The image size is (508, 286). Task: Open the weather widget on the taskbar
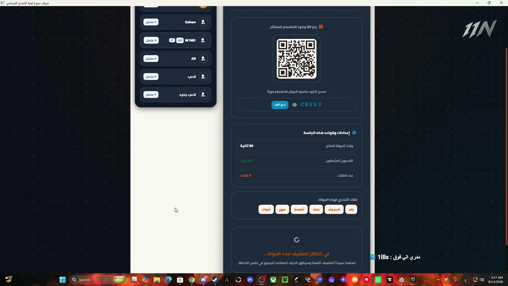tap(9, 280)
